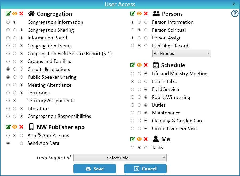This screenshot has height=176, width=240.
Task: Click the calendar icon beside Schedule
Action: tap(156, 65)
